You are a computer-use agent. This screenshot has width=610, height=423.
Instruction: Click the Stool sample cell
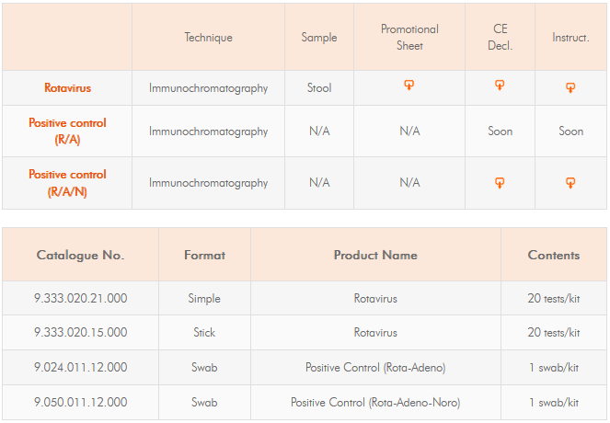(319, 88)
